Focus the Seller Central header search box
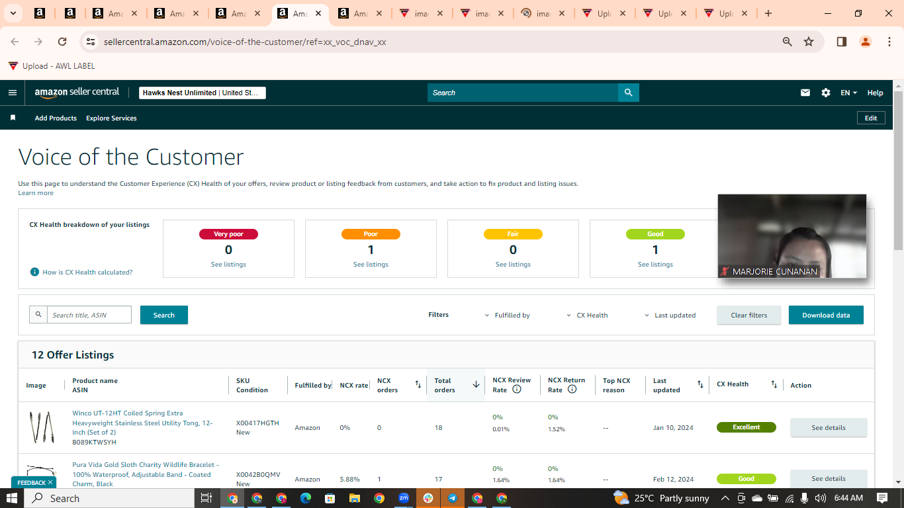The image size is (904, 508). pos(523,93)
